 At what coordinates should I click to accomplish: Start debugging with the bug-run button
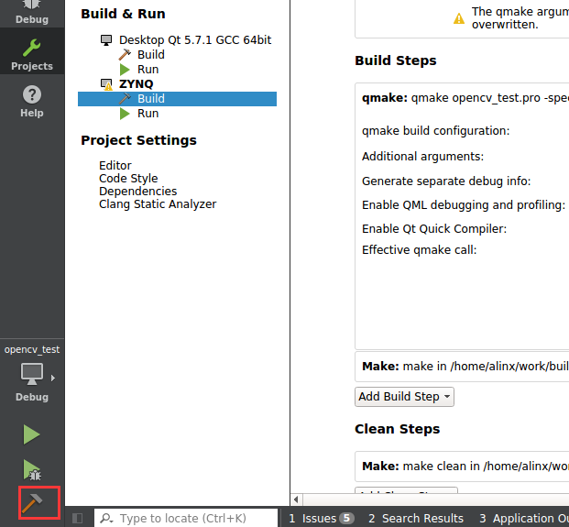(32, 469)
